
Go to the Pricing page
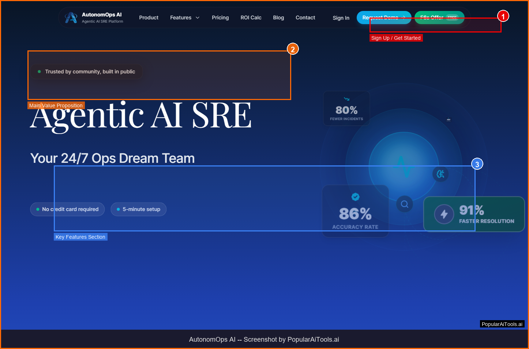point(220,18)
